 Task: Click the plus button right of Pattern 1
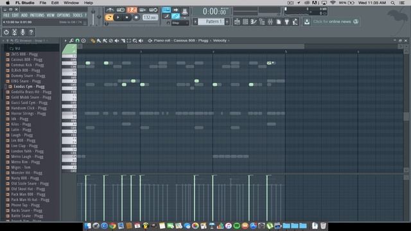point(227,21)
